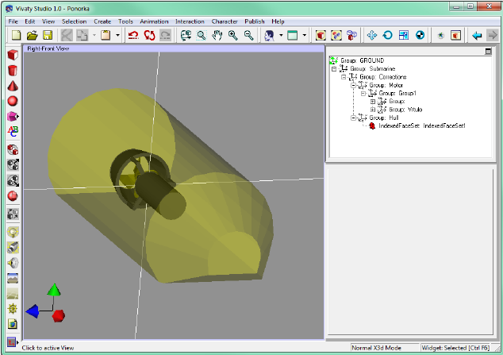Screen dimensions: 503x355
Task: Select the Scale tool icon
Action: [404, 35]
